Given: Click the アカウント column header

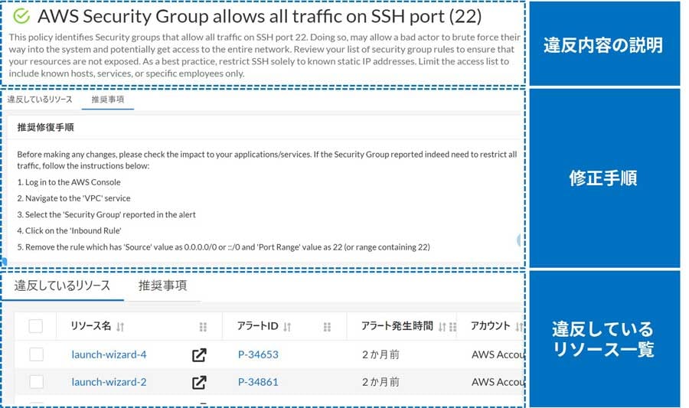Looking at the screenshot, I should click(491, 326).
